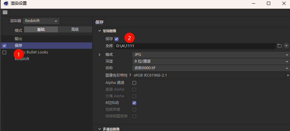Toggle checkbox left of 保存 list item
290x131 pixels.
click(x=4, y=46)
